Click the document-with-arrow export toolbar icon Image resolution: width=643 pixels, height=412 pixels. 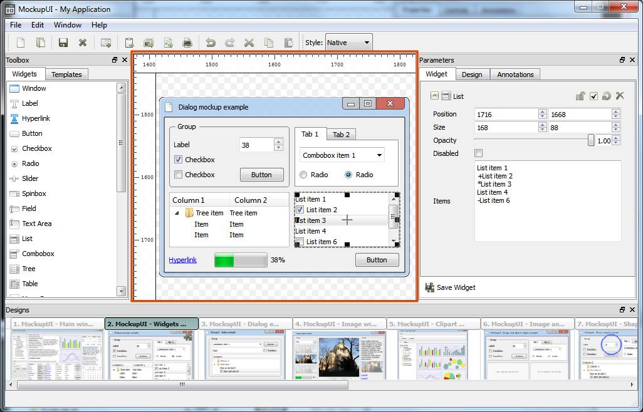pyautogui.click(x=168, y=43)
